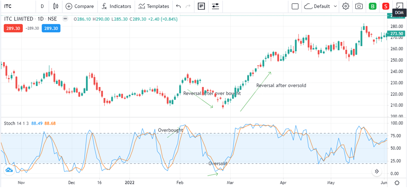Click the blue 289.30 buy price box
This screenshot has height=189, width=407.
(51, 28)
